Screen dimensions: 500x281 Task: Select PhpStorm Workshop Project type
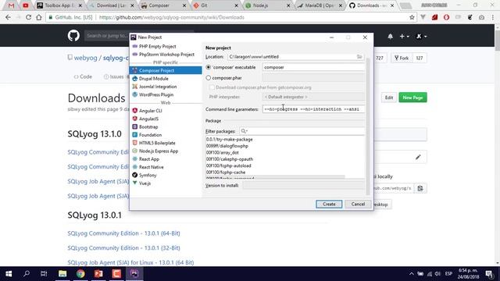pyautogui.click(x=166, y=55)
